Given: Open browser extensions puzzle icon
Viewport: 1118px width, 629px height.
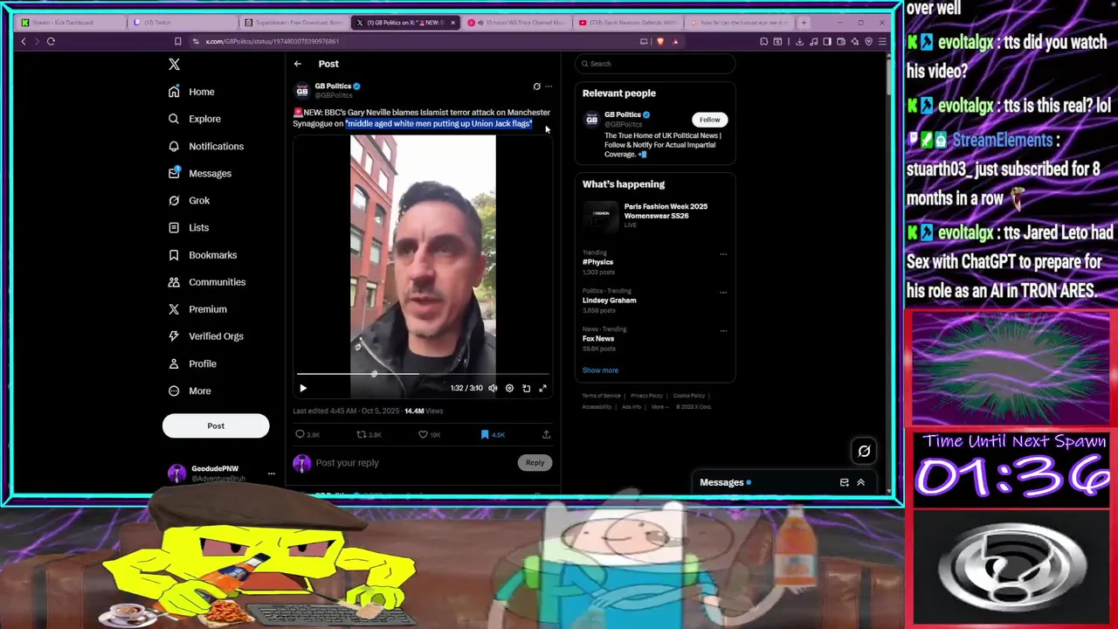Looking at the screenshot, I should tap(763, 41).
